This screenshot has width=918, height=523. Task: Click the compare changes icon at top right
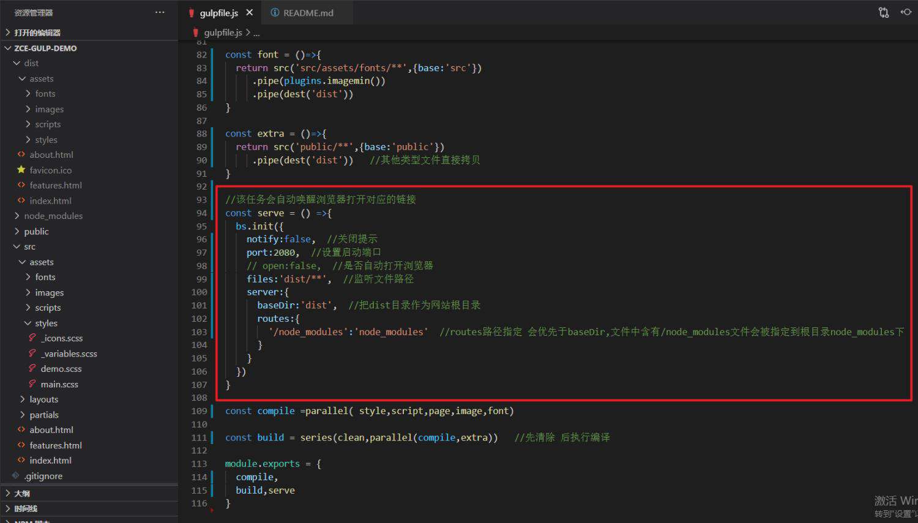884,12
